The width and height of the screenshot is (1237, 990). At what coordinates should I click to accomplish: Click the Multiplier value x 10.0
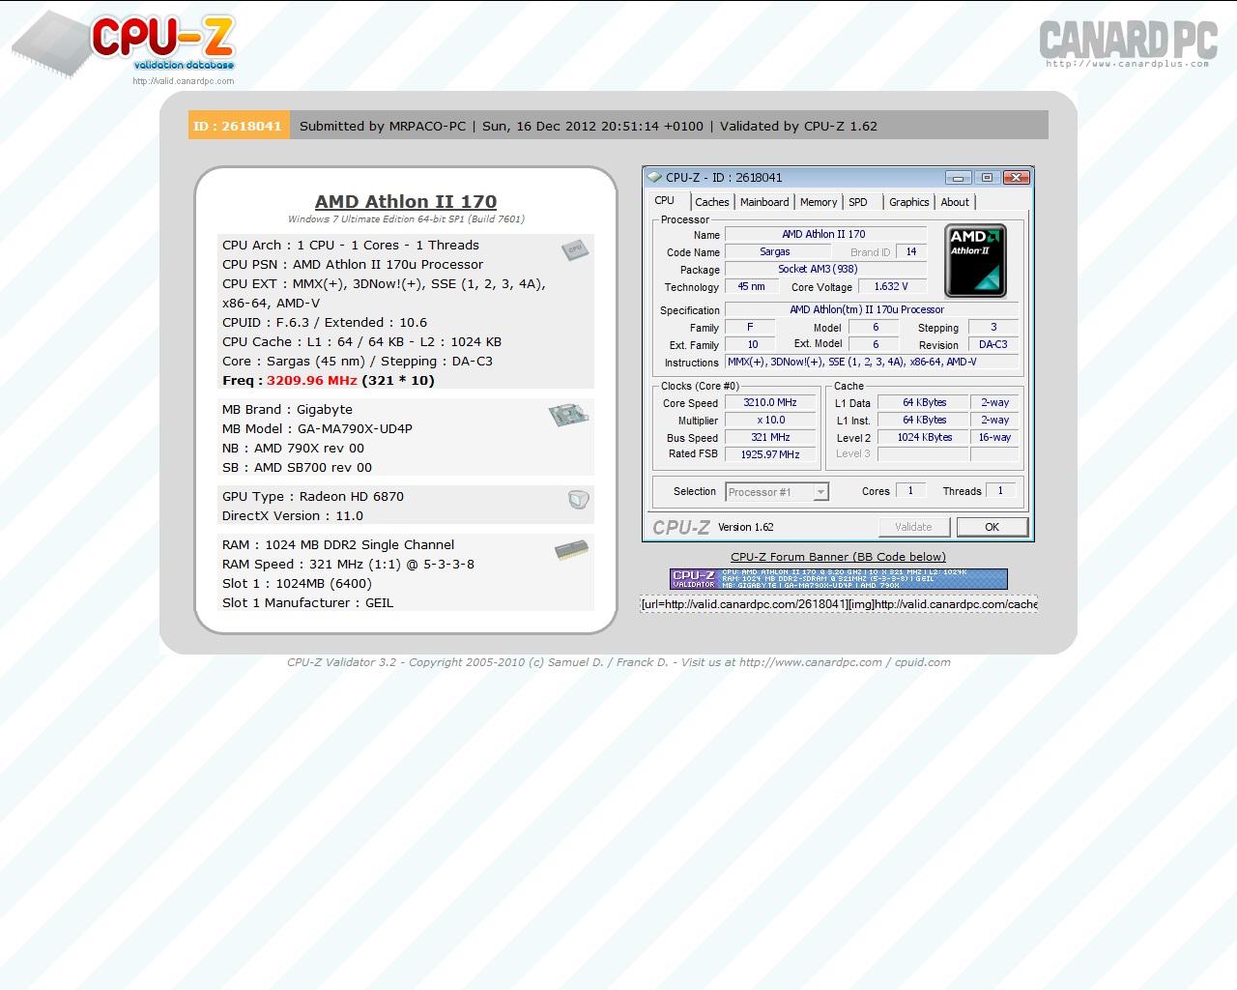point(770,420)
